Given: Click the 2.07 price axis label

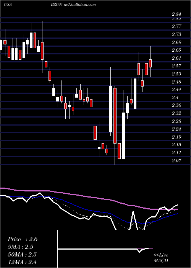Looking at the screenshot, I should (176, 160).
